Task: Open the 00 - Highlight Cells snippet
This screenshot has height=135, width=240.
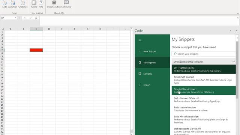Action: 204,69
